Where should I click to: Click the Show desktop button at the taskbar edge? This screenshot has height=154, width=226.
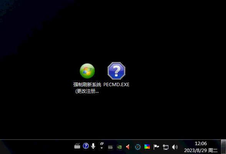(x=223, y=147)
